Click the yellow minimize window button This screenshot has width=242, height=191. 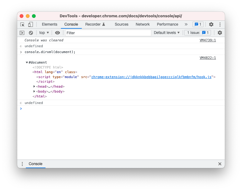(28, 16)
